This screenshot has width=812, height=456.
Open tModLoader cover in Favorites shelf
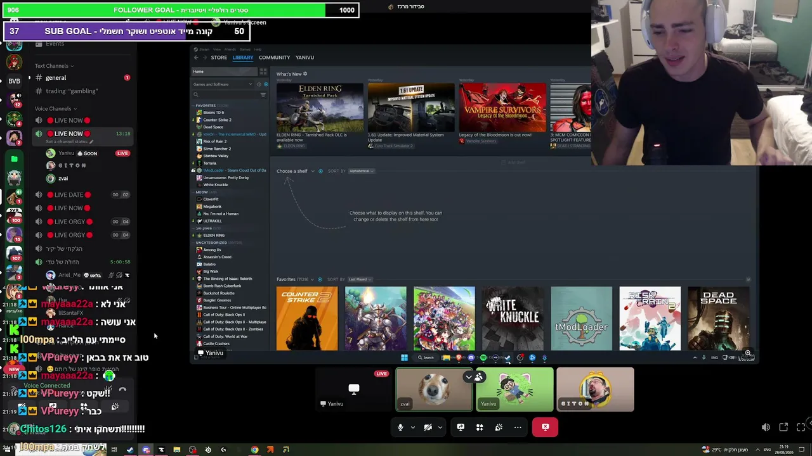pyautogui.click(x=581, y=319)
